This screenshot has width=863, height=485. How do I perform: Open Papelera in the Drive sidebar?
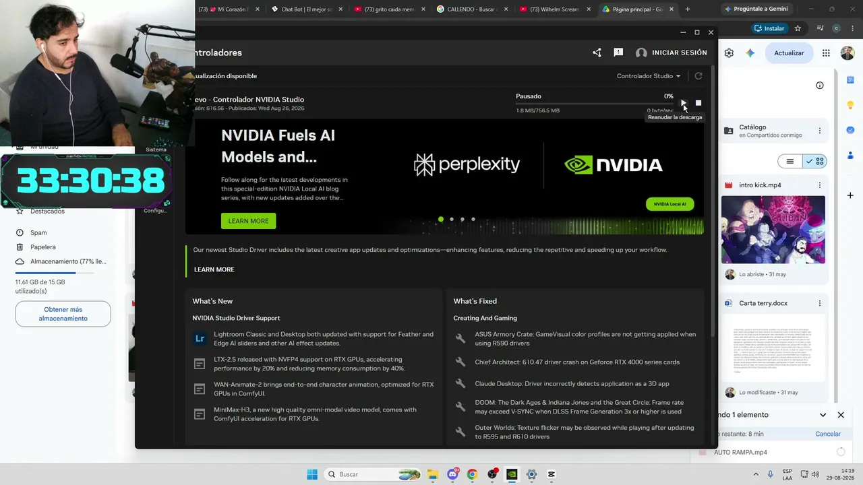(43, 247)
